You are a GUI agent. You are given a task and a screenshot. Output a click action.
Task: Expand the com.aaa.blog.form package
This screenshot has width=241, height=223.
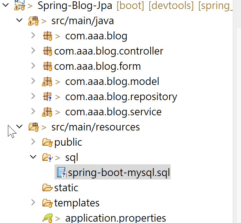pyautogui.click(x=33, y=66)
